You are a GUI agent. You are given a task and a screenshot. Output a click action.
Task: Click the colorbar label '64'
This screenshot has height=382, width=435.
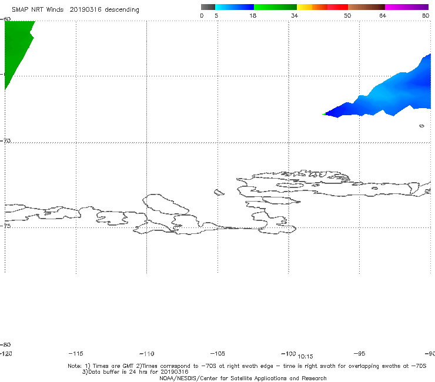383,15
